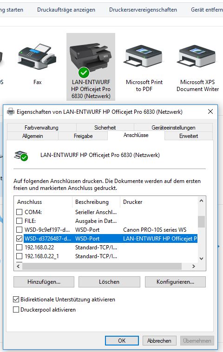
Task: Select the Fax printer icon
Action: click(37, 57)
